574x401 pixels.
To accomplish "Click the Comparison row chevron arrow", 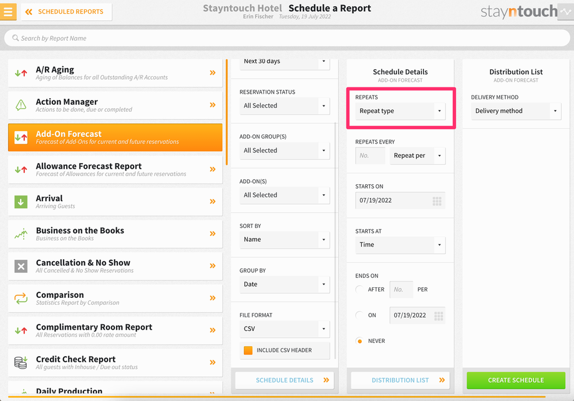I will (213, 298).
